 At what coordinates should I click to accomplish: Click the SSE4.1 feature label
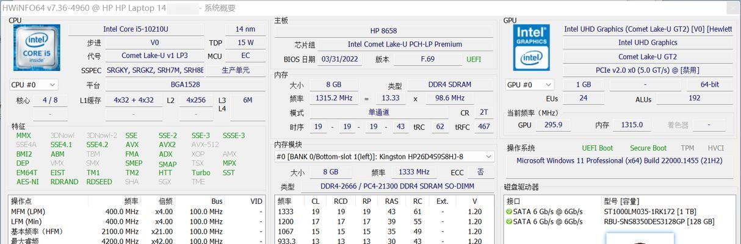tap(61, 145)
